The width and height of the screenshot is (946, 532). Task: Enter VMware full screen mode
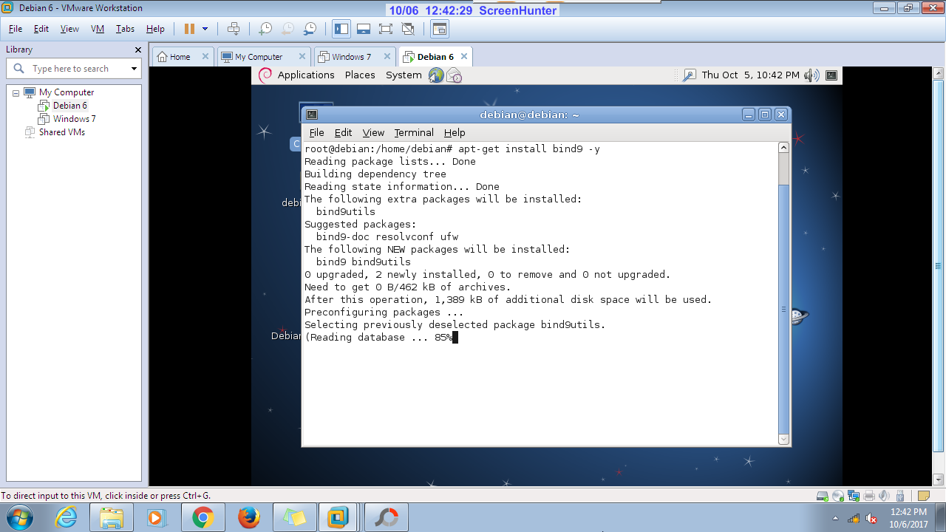385,29
